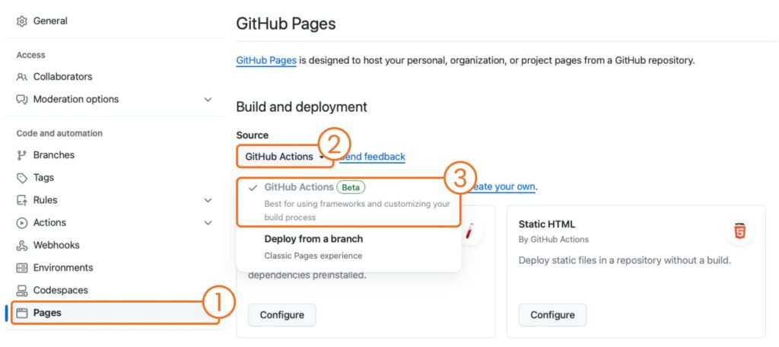Click the By GitHub Actions subtitle
The height and width of the screenshot is (347, 779).
(x=554, y=240)
